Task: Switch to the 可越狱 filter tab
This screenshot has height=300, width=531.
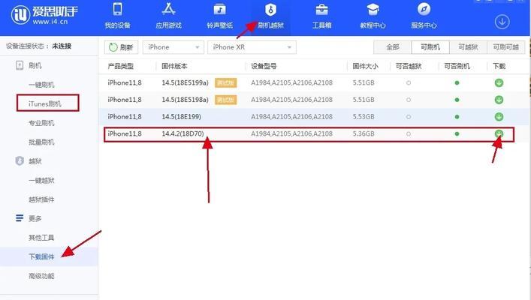Action: click(469, 47)
